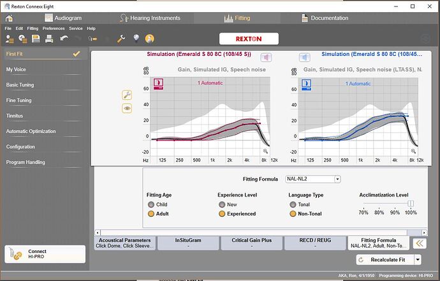Undo the last change with the arrow icon
Viewport: 440px width, 281px height.
click(x=64, y=39)
